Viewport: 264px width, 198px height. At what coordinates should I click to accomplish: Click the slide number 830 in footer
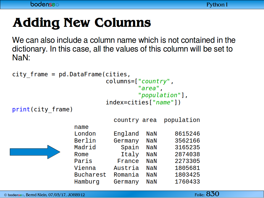coord(213,194)
